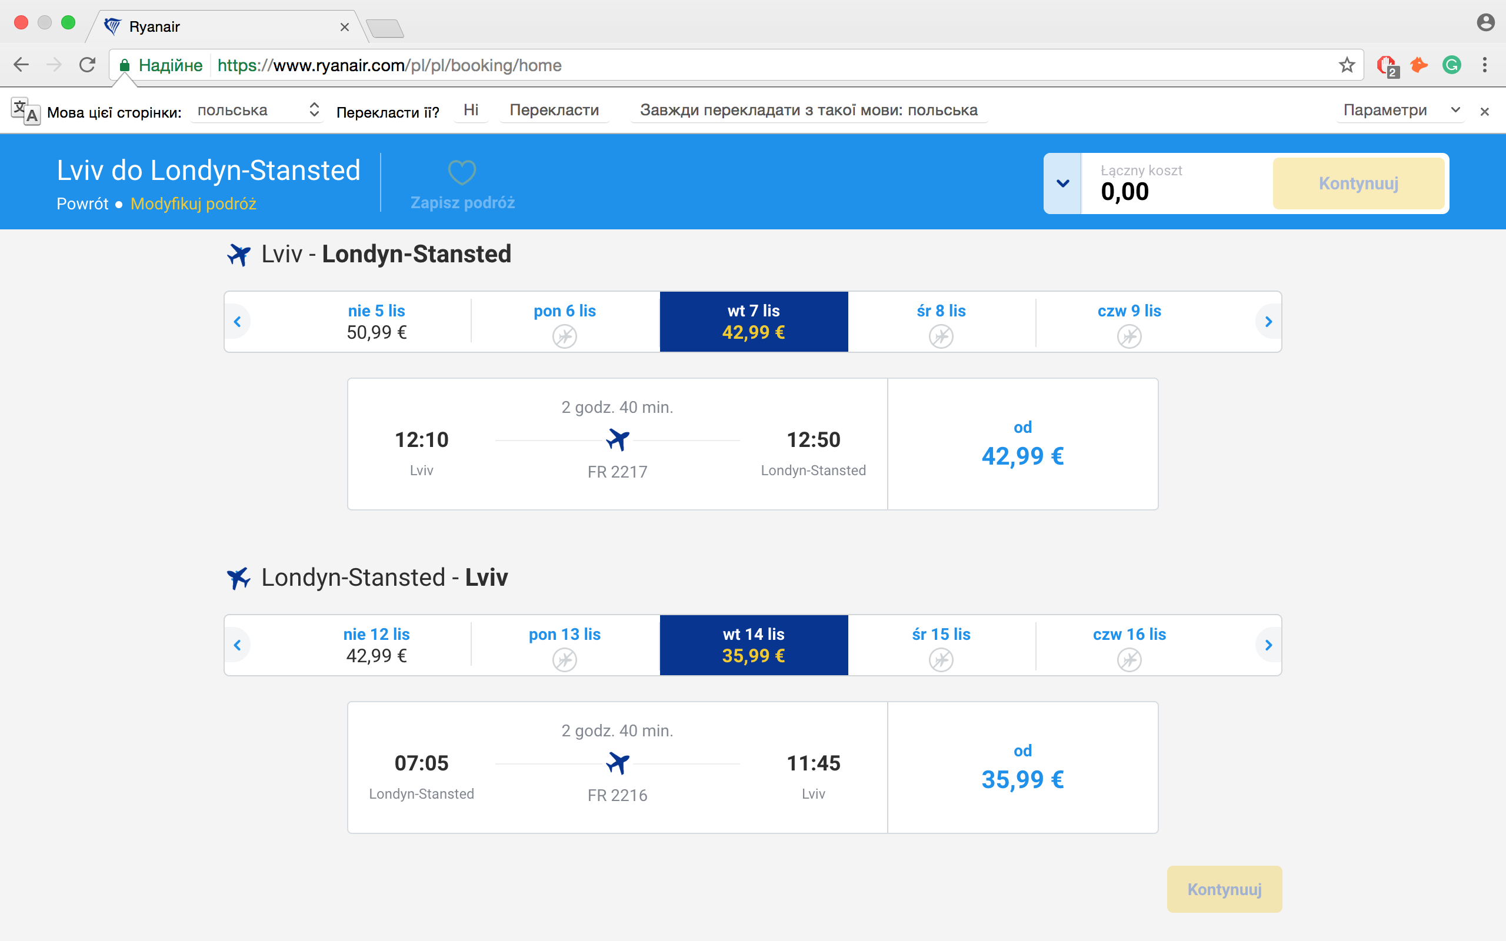This screenshot has width=1506, height=941.
Task: Open page language dropdown польська
Action: point(257,111)
